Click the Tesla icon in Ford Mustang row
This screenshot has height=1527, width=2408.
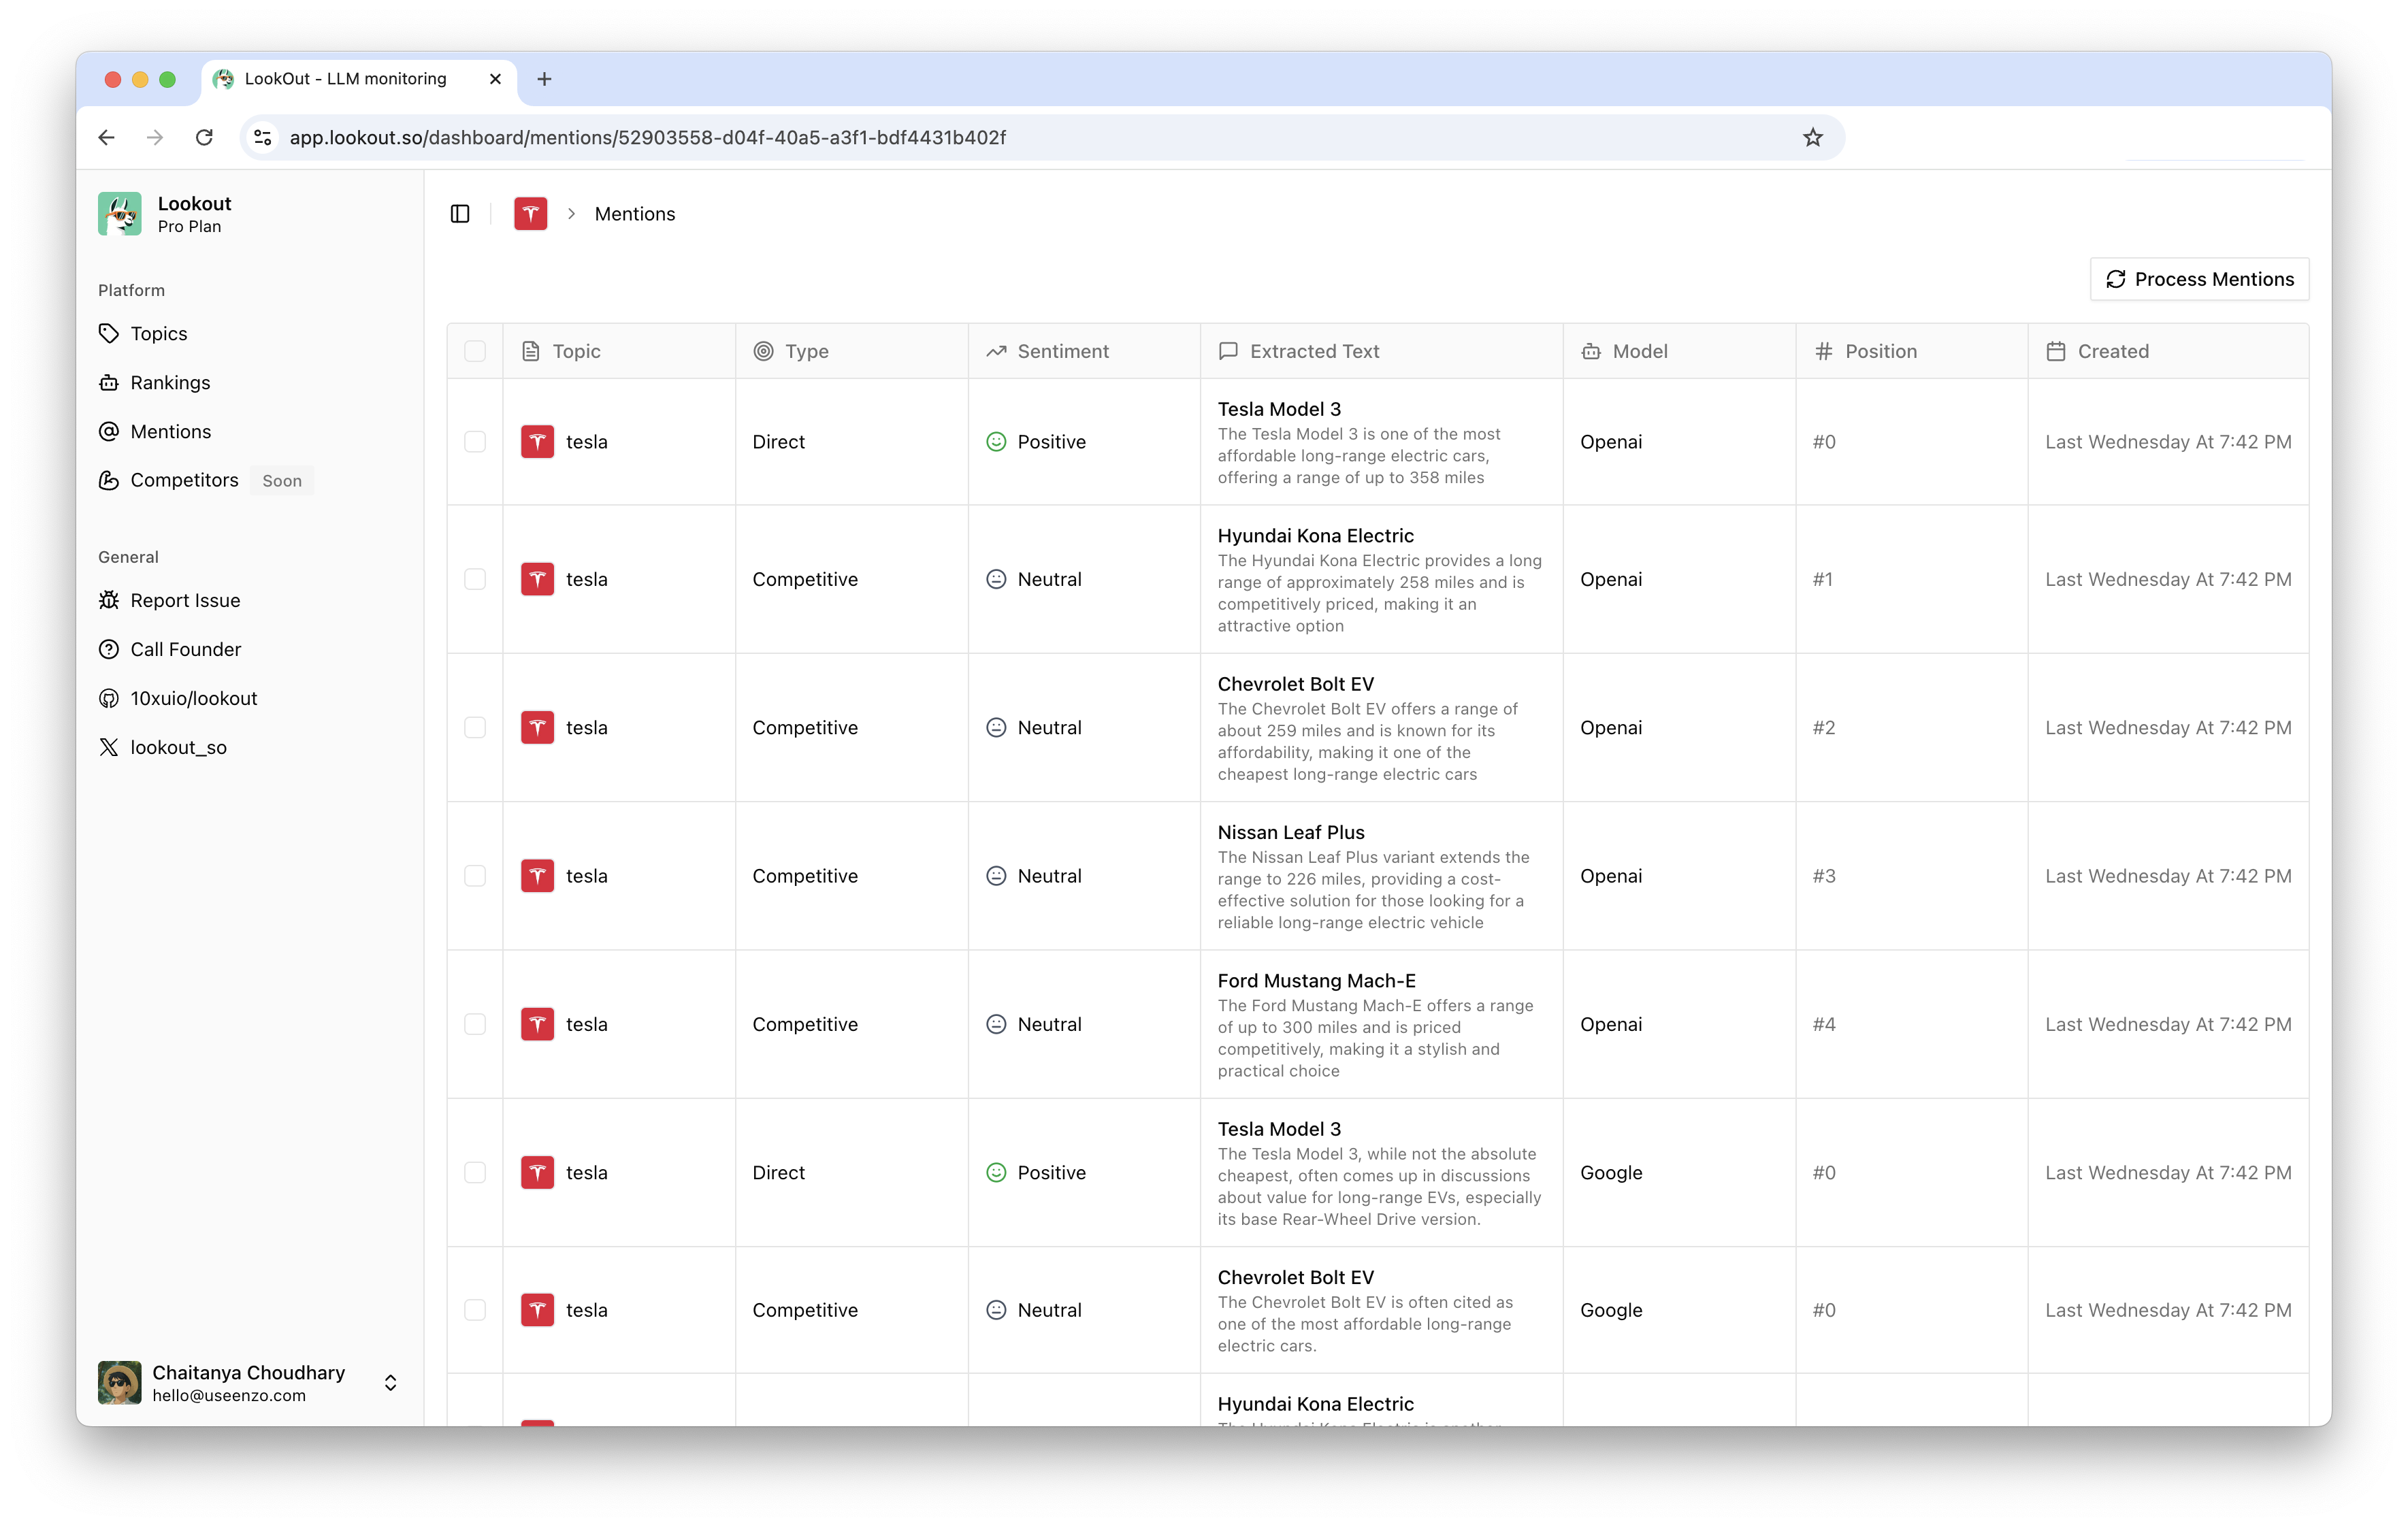click(537, 1025)
